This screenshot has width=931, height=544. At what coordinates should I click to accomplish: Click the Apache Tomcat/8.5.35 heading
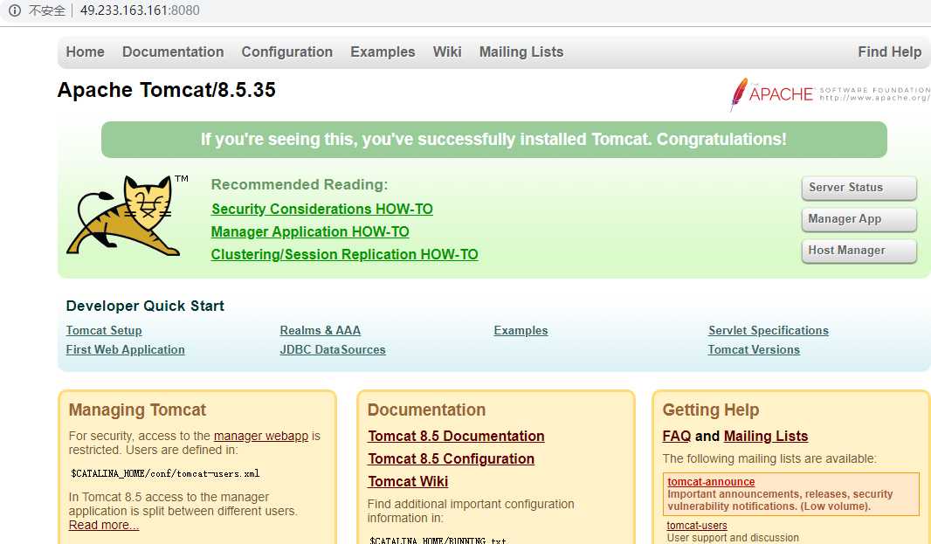tap(166, 90)
